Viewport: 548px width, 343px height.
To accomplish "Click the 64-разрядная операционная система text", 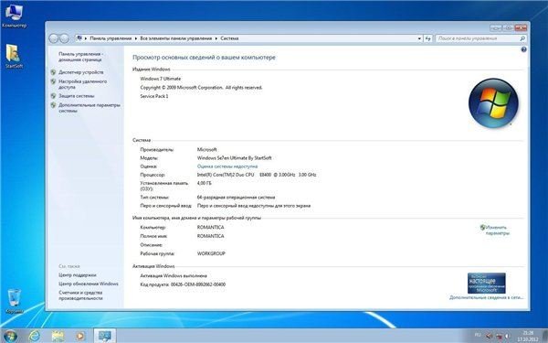I will coord(236,198).
